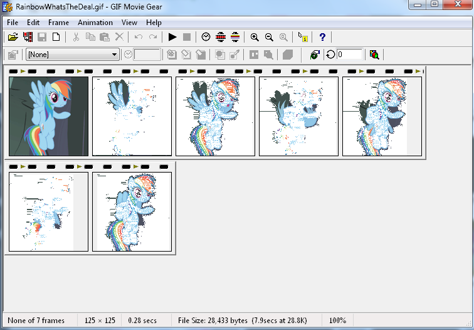This screenshot has width=474, height=330.
Task: Open the View menu
Action: (129, 23)
